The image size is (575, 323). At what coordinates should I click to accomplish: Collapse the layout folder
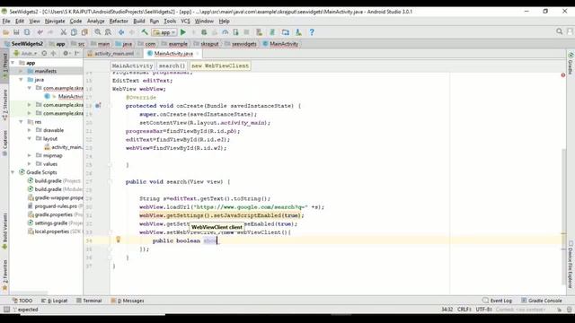pos(30,138)
